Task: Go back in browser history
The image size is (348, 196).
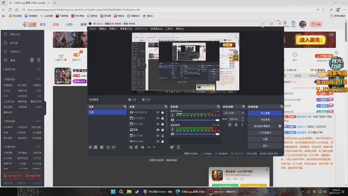Action: [x=3, y=10]
